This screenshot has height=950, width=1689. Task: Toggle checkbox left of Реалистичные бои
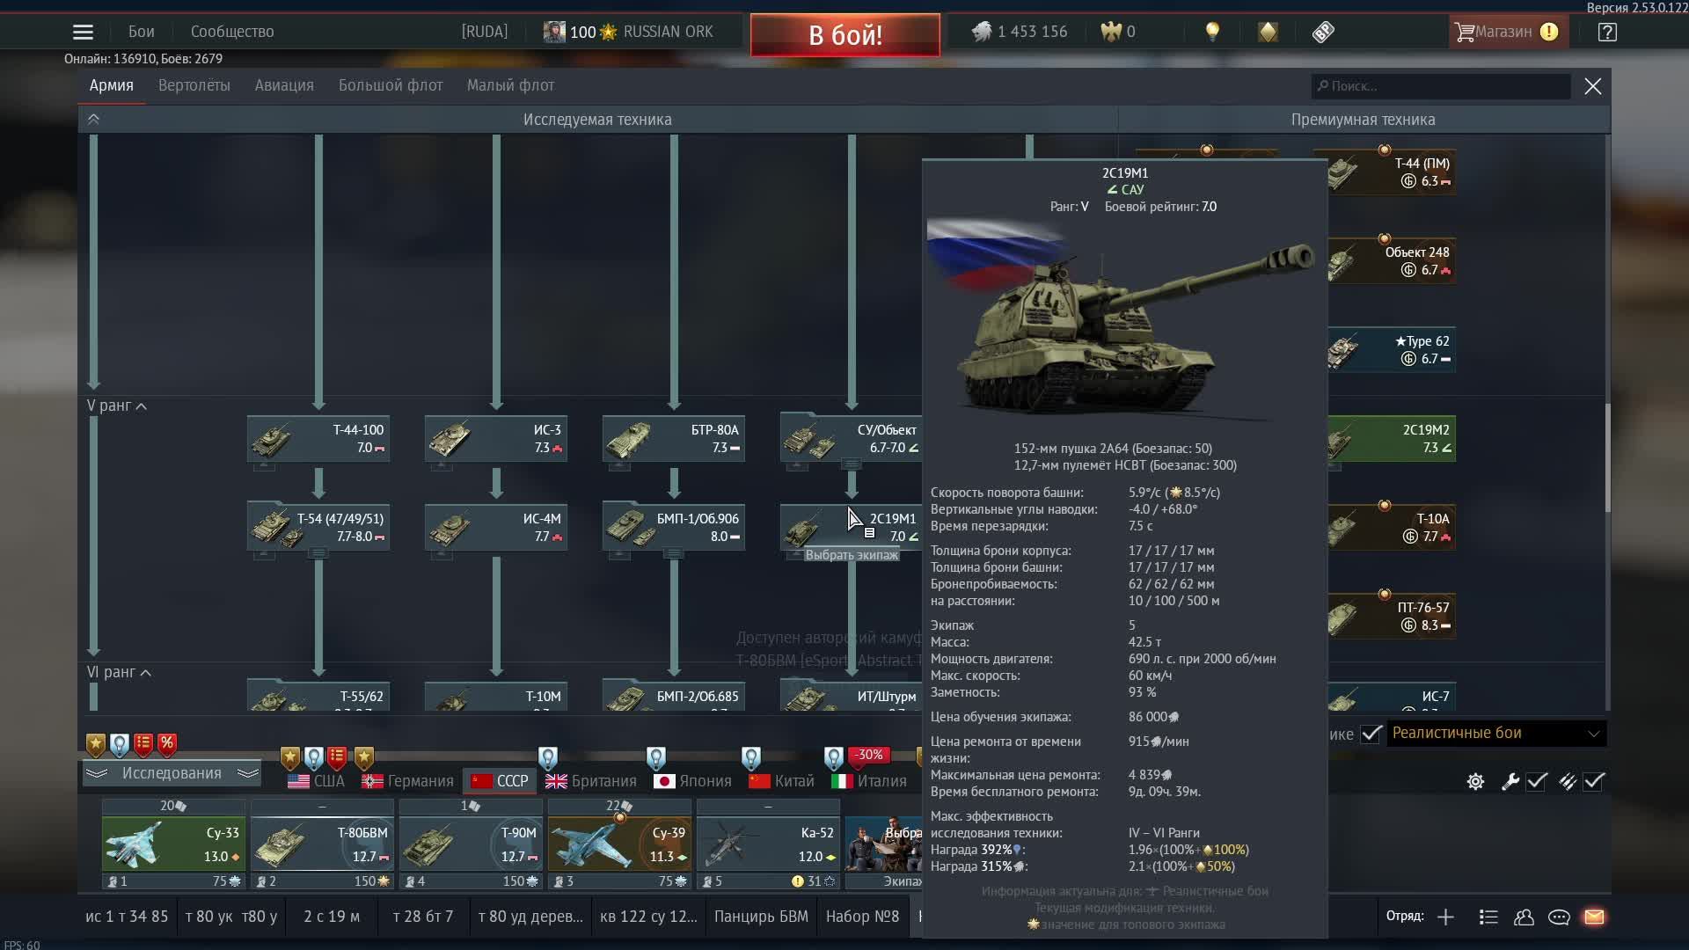pyautogui.click(x=1371, y=734)
